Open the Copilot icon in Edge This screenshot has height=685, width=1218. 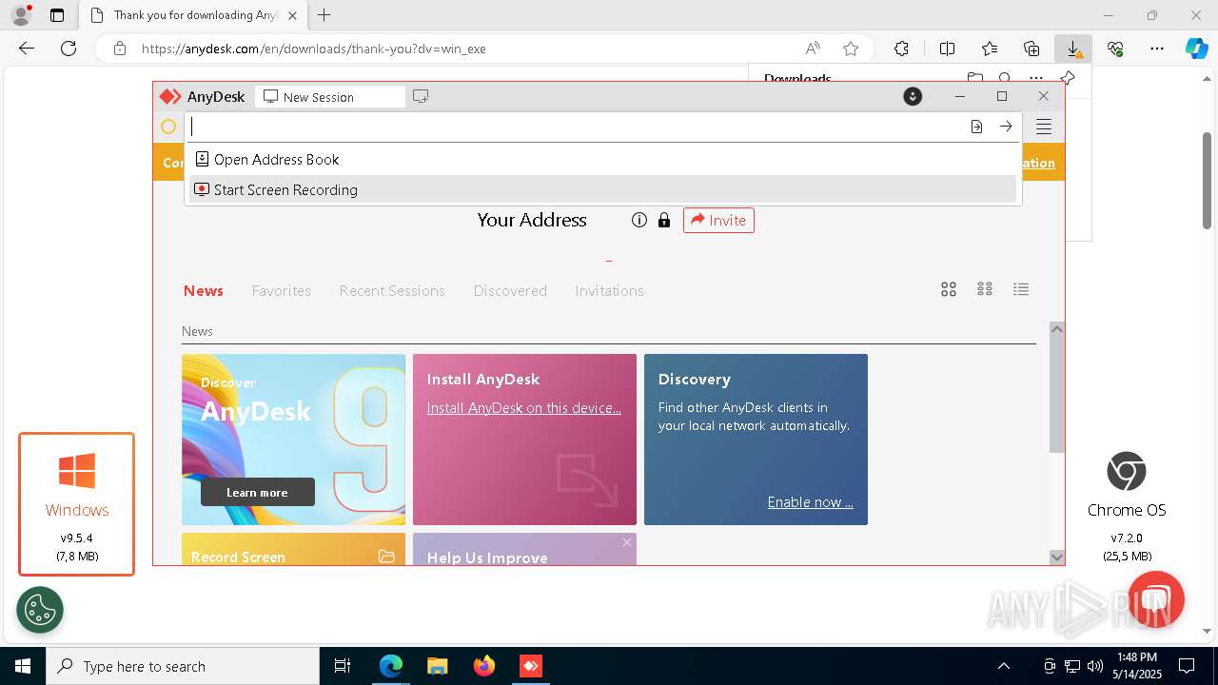click(x=1196, y=49)
